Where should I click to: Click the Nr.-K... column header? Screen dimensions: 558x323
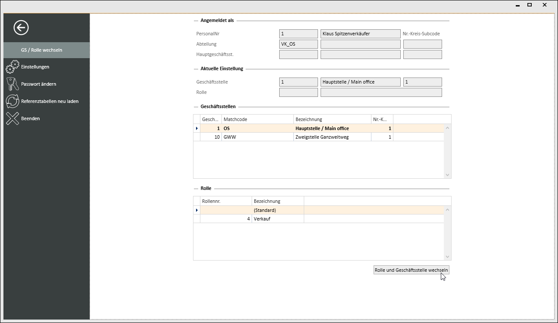[382, 119]
